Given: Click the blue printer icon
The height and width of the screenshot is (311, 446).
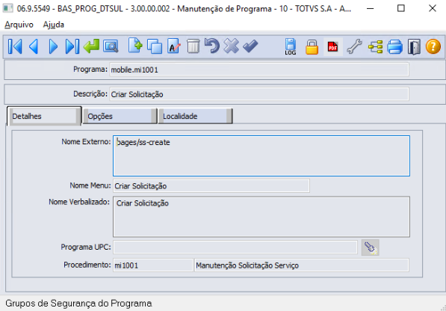Looking at the screenshot, I should point(394,46).
